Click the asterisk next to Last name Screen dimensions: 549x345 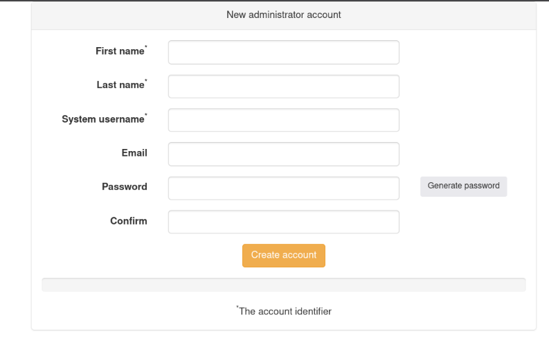(145, 81)
